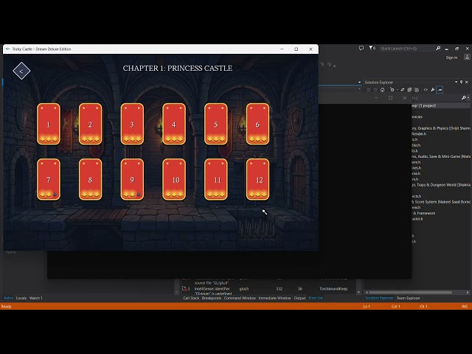The width and height of the screenshot is (472, 354).
Task: Switch to Autos tab
Action: [x=8, y=298]
